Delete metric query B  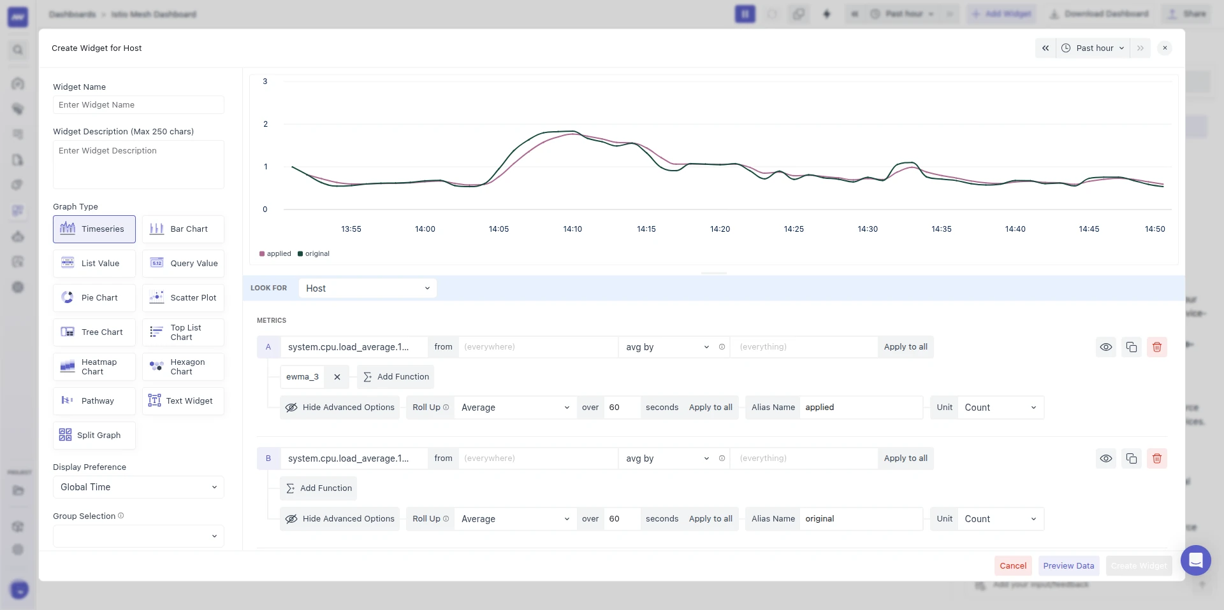coord(1157,458)
